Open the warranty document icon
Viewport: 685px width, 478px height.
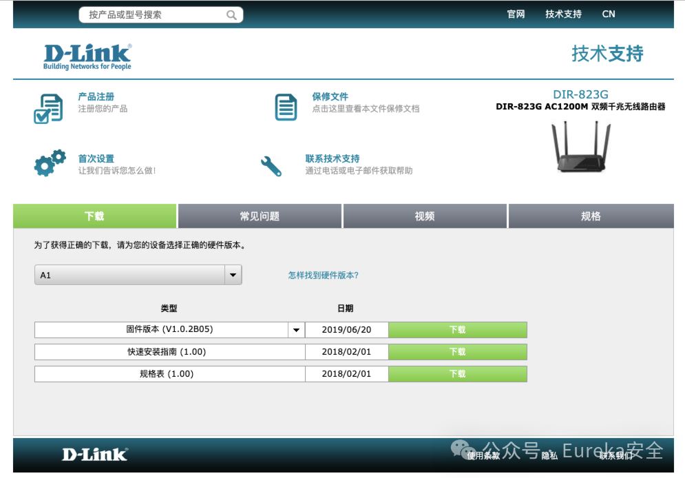(x=286, y=107)
